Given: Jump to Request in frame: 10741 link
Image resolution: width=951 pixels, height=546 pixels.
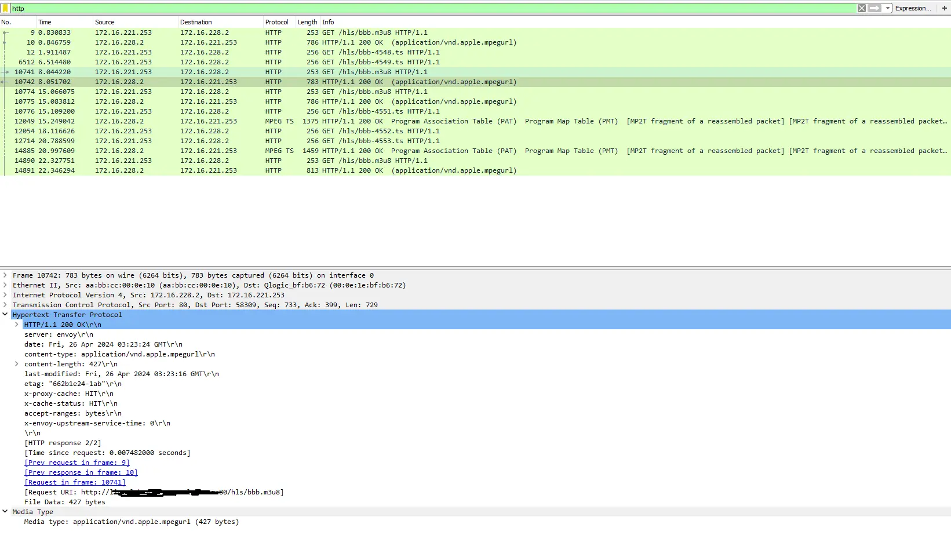Looking at the screenshot, I should tap(75, 482).
